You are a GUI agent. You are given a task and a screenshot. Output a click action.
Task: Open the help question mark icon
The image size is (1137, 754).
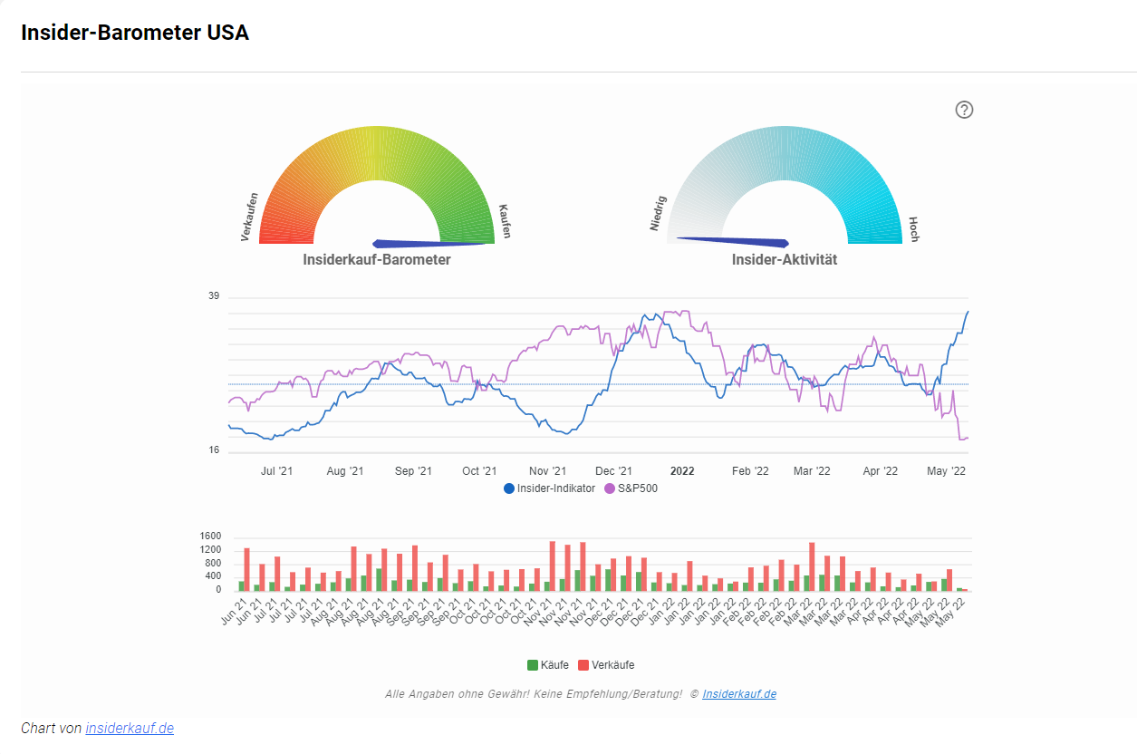pyautogui.click(x=964, y=110)
